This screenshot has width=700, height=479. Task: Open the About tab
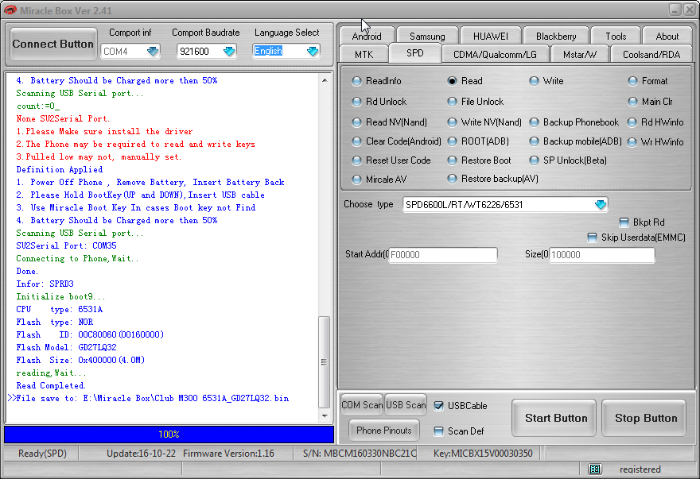[x=667, y=36]
